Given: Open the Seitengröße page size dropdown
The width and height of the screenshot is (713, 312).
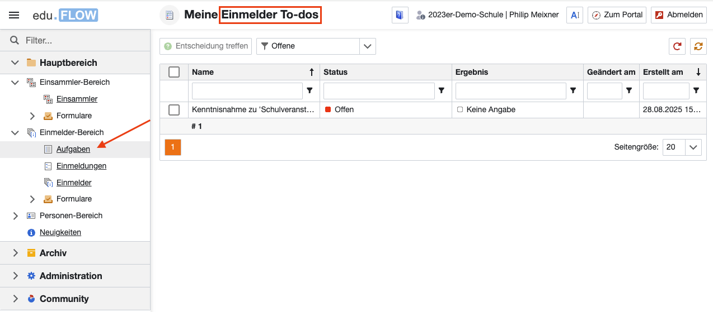Looking at the screenshot, I should click(x=693, y=147).
